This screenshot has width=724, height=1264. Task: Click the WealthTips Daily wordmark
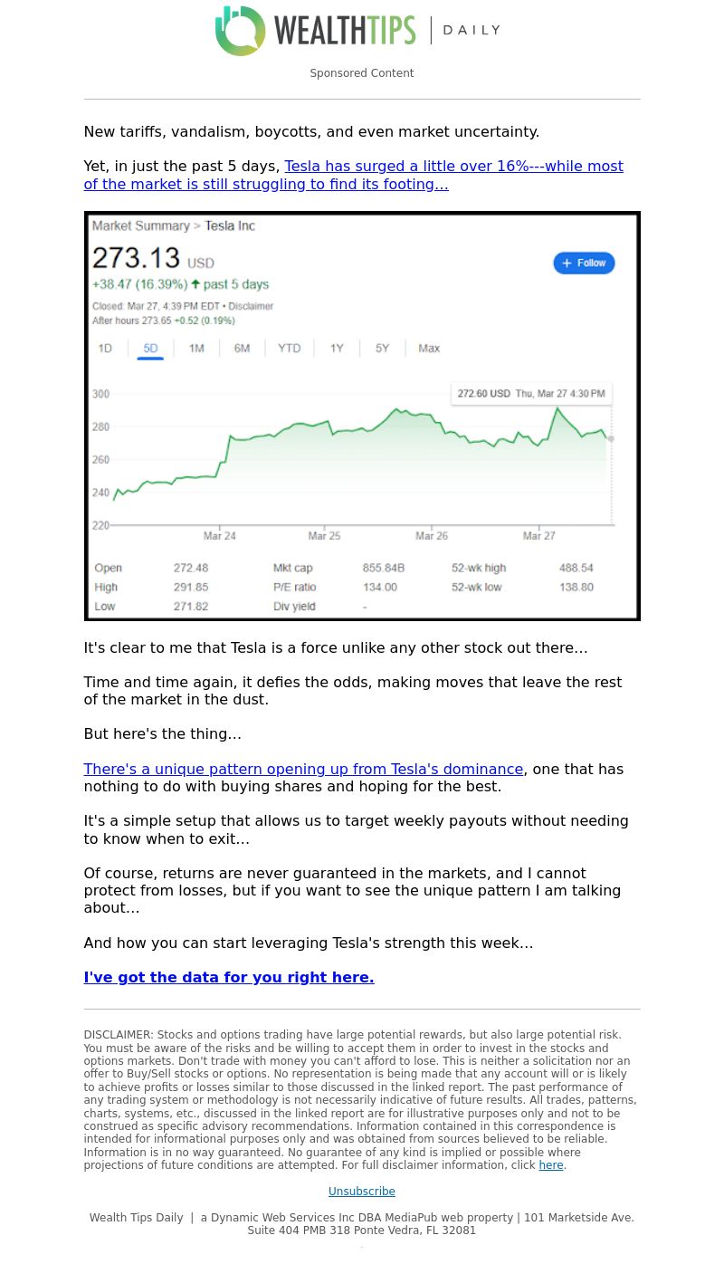(x=387, y=30)
